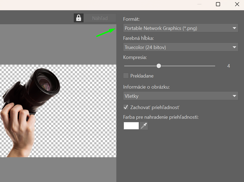Enable the Prekladane checkbox
244x182 pixels.
126,76
